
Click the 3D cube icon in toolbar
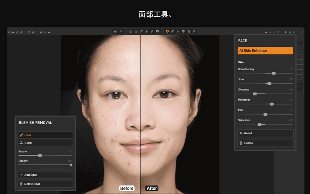click(157, 31)
